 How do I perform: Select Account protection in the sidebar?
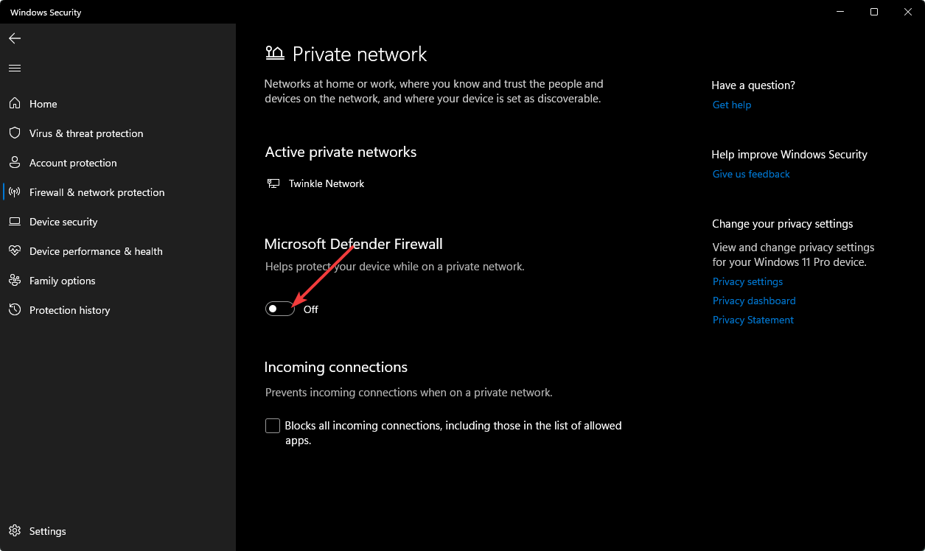point(73,163)
